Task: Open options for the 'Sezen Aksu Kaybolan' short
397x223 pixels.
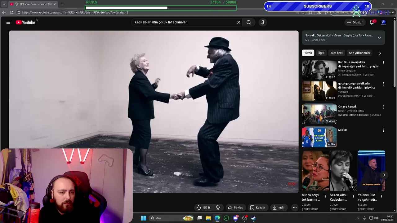Action: click(353, 197)
